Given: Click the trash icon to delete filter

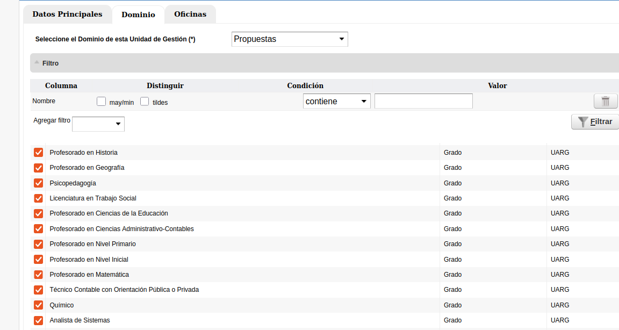Looking at the screenshot, I should [x=606, y=101].
